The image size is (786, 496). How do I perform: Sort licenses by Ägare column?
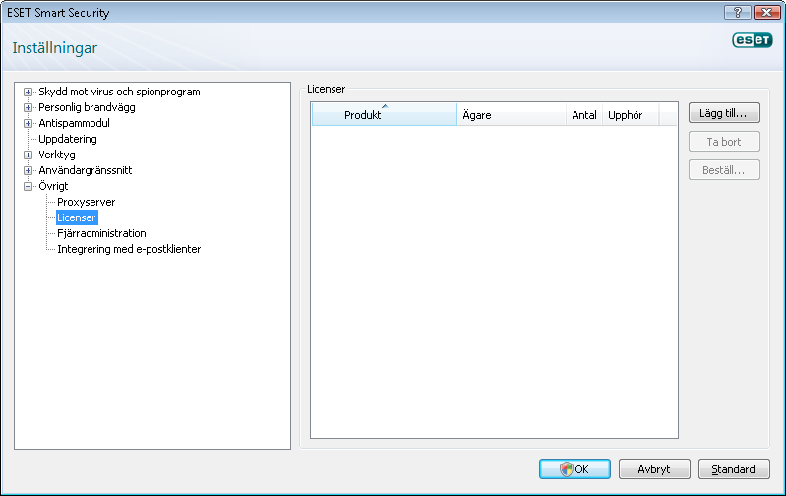(512, 114)
